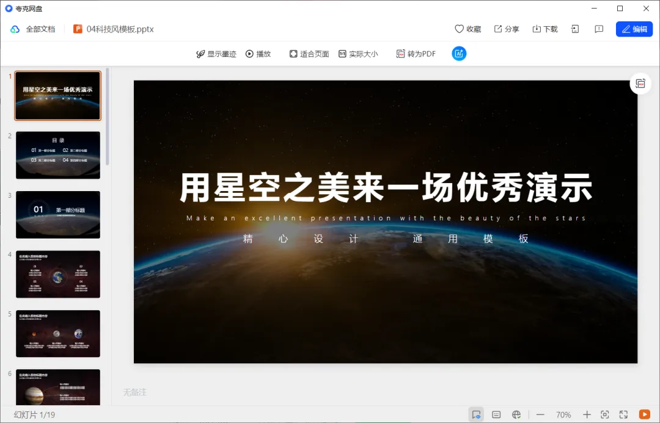Zoom in with the plus icon
Viewport: 660px width, 423px height.
click(587, 414)
